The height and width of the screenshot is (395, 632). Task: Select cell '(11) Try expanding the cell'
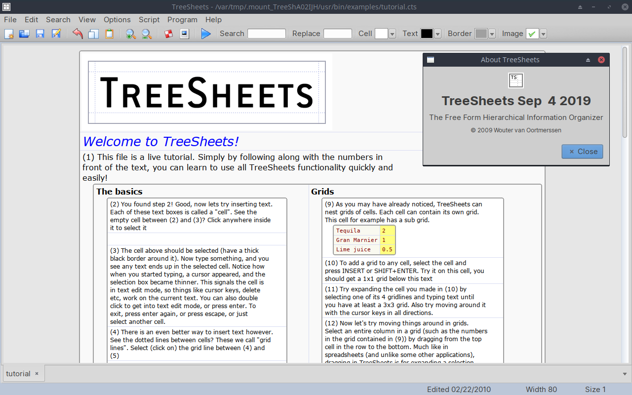(413, 301)
